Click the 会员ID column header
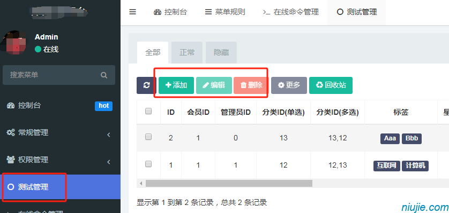 (198, 112)
